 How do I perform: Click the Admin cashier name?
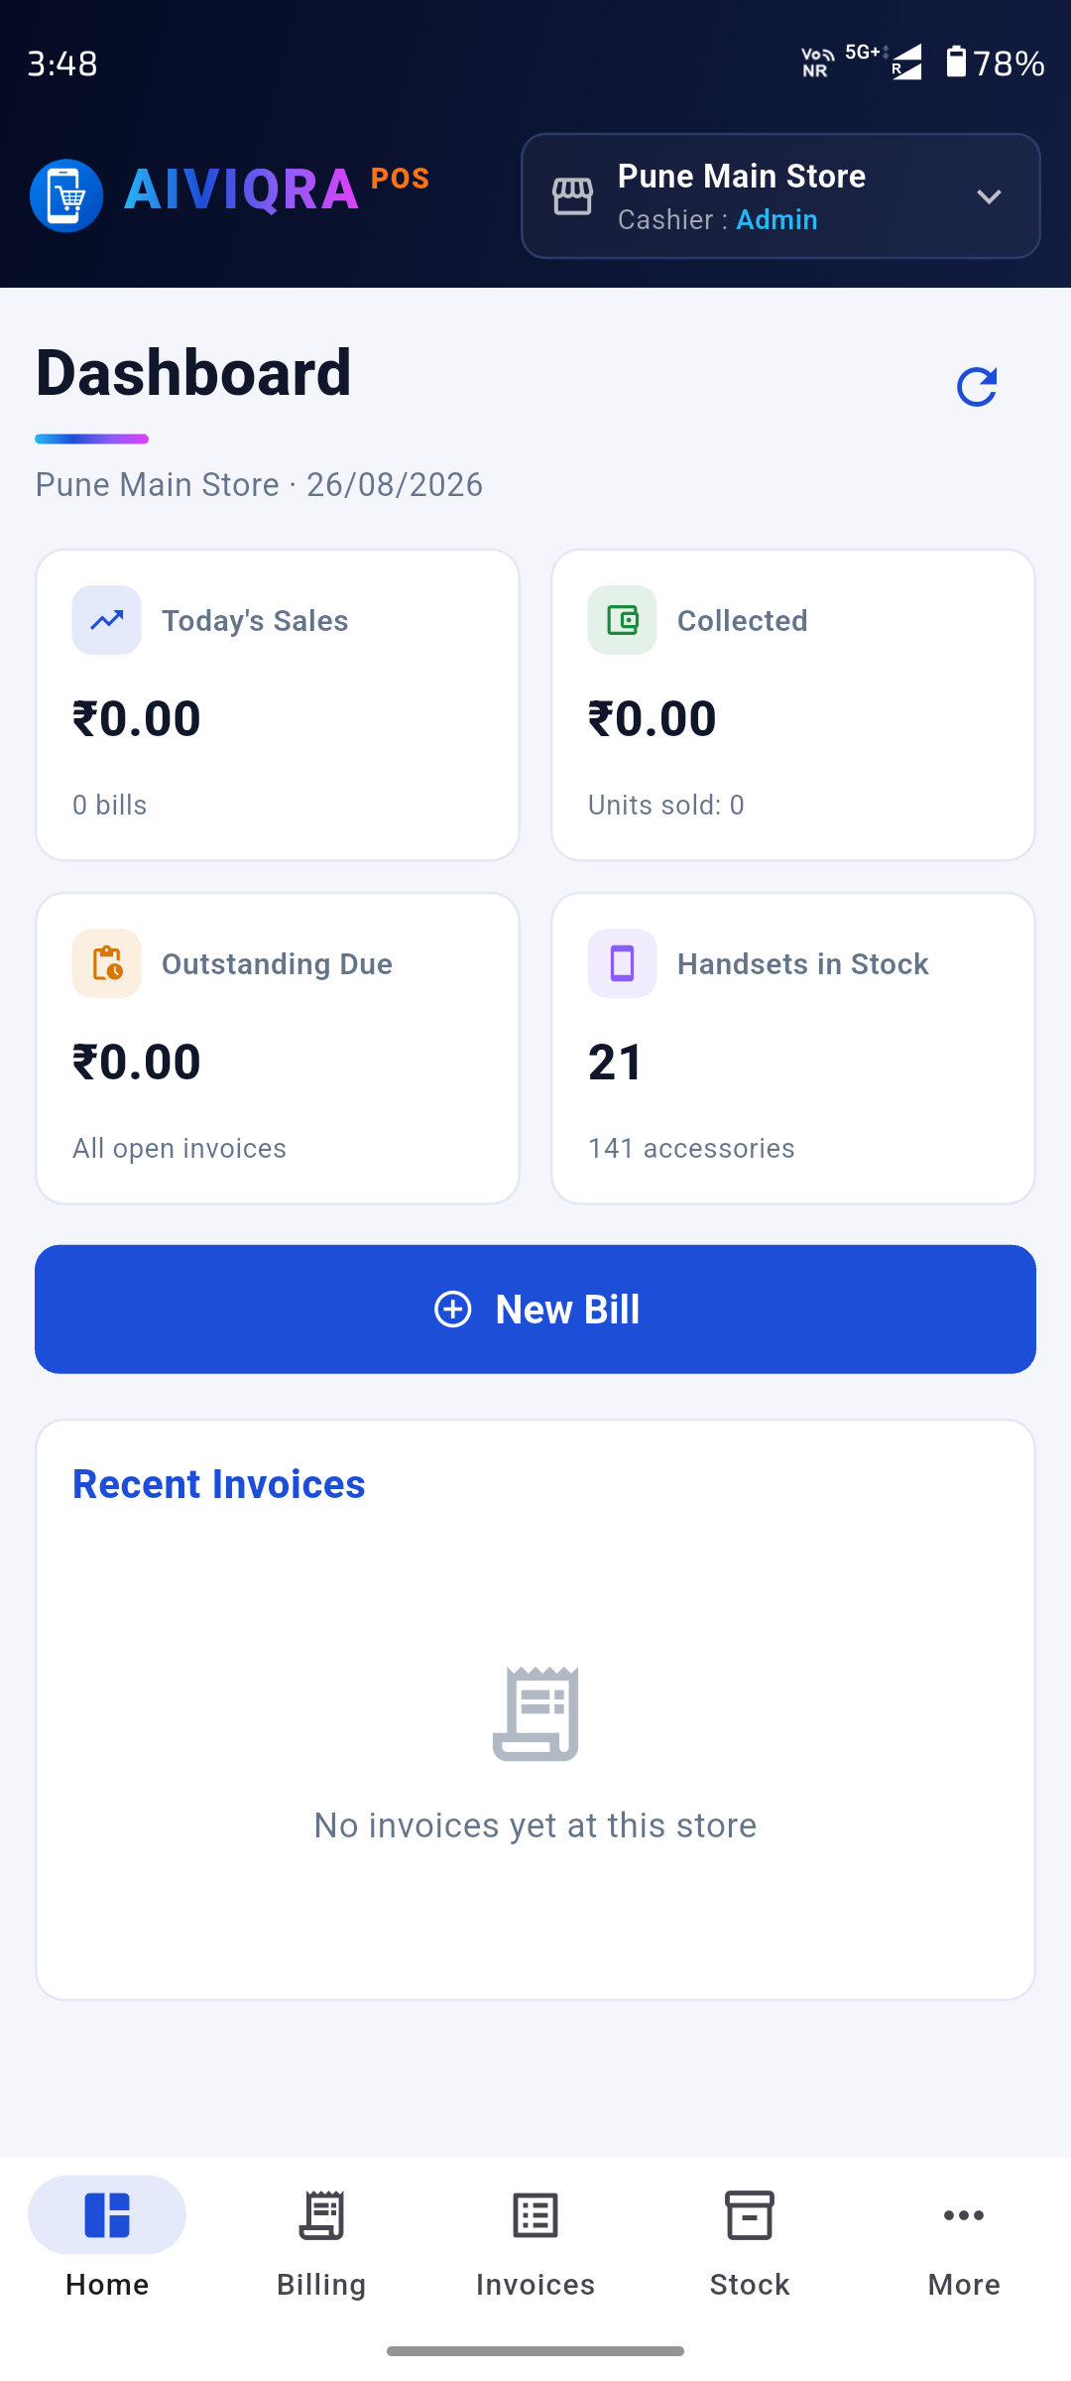coord(776,219)
